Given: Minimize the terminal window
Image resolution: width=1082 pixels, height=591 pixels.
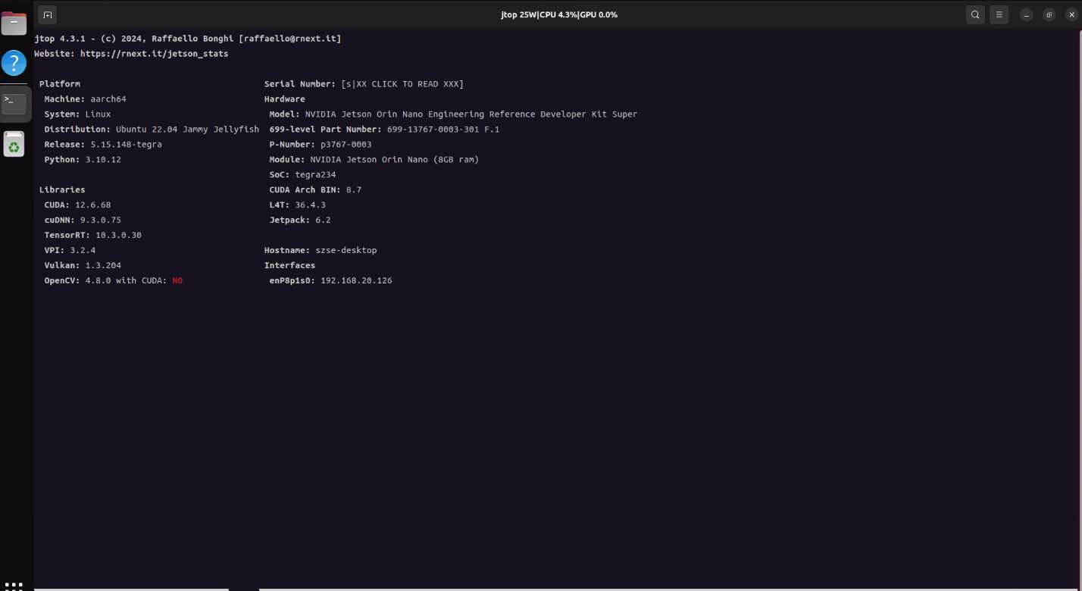Looking at the screenshot, I should [1027, 14].
